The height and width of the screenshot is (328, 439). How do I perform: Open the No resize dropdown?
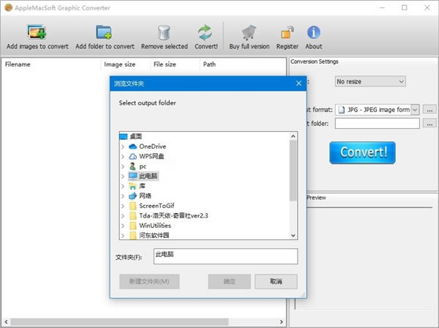369,81
